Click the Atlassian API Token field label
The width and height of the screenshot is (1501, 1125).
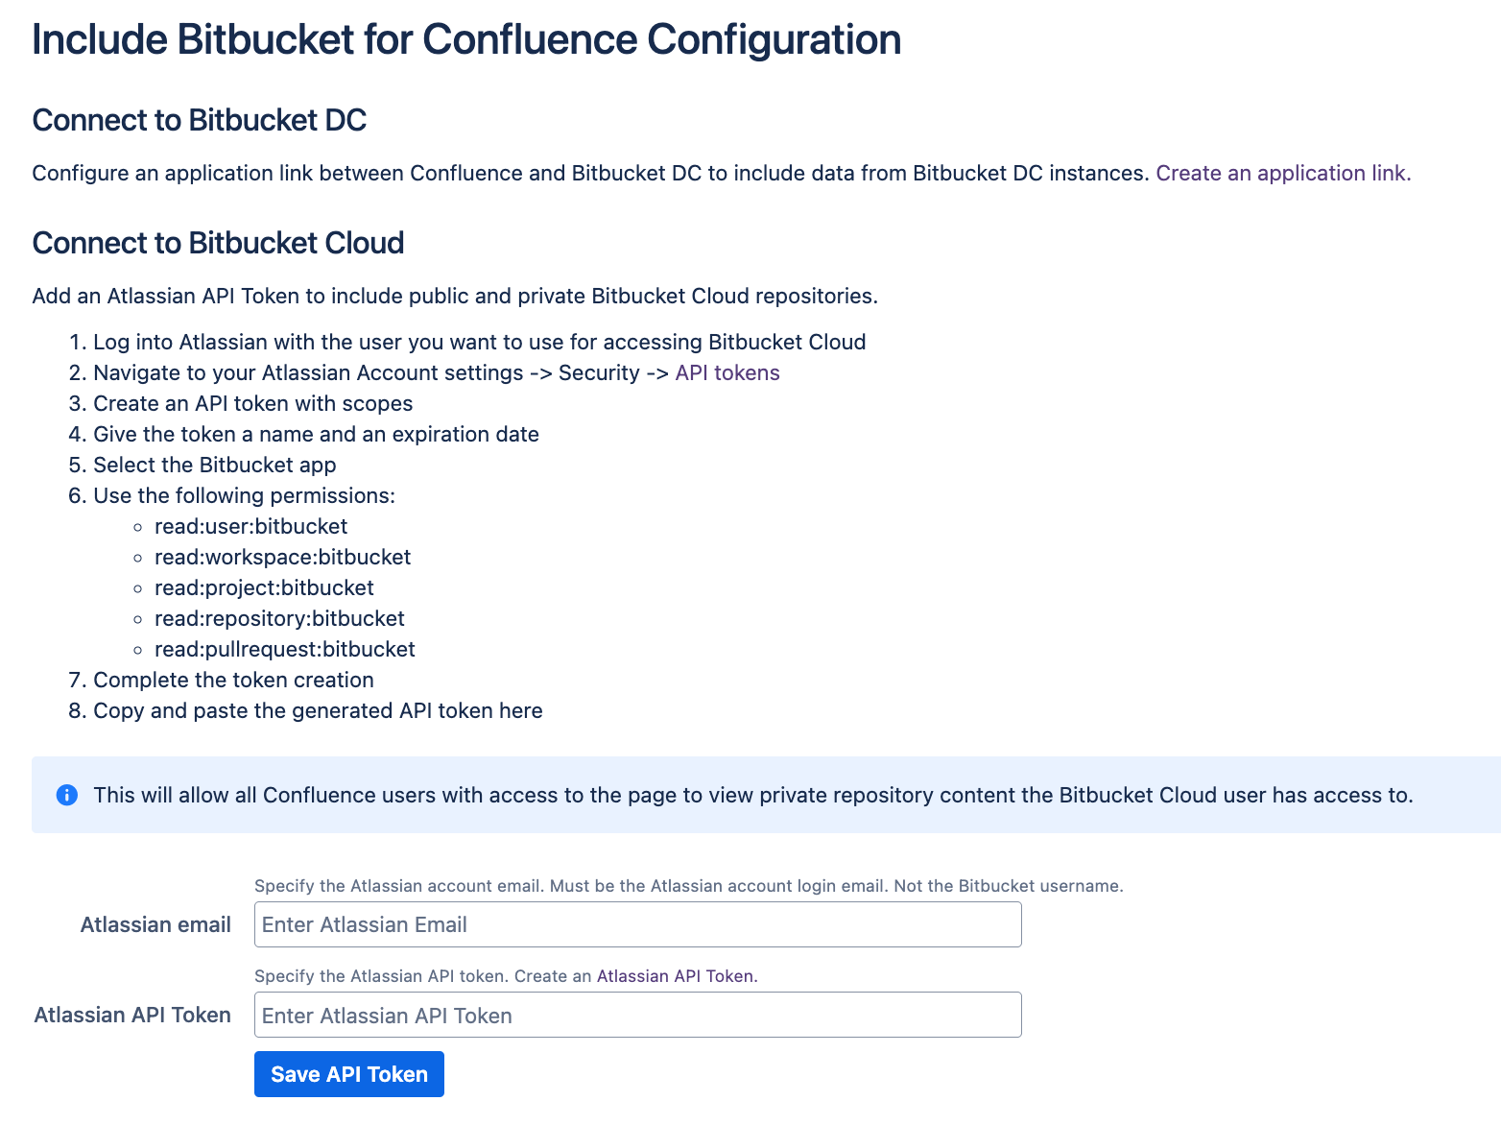(131, 1015)
